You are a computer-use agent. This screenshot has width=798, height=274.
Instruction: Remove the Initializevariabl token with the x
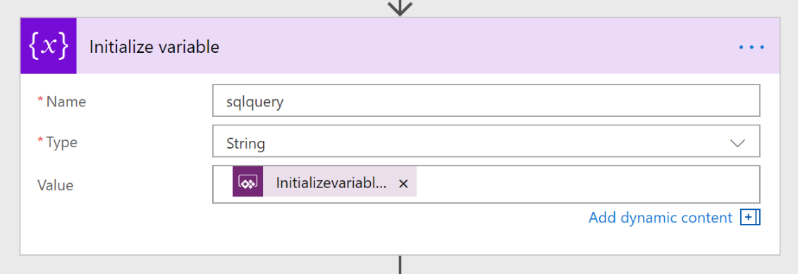[x=403, y=184]
